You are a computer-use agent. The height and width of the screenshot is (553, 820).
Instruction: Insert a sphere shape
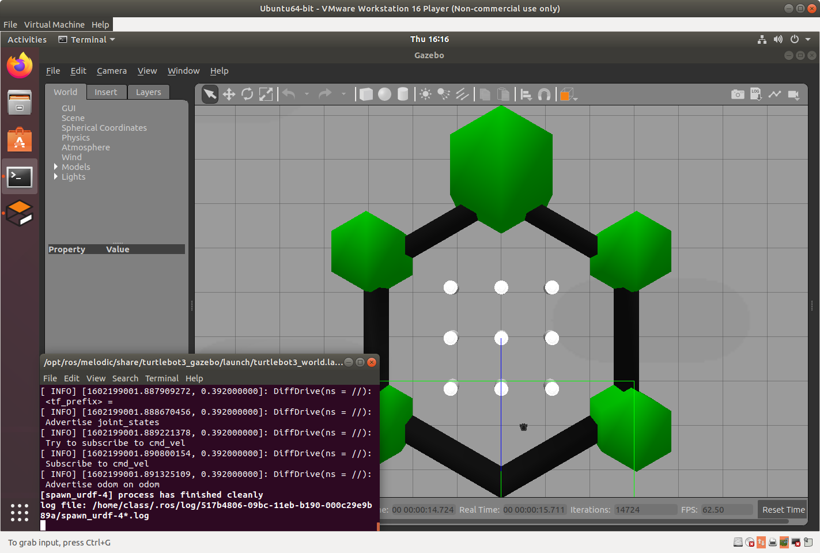384,94
